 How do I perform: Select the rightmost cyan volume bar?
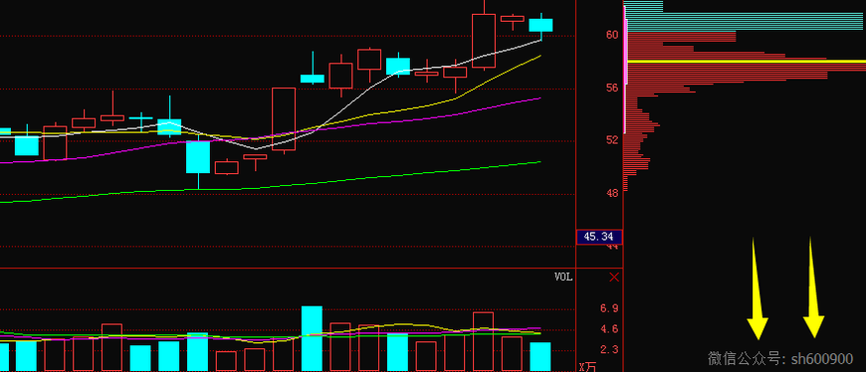(x=541, y=357)
